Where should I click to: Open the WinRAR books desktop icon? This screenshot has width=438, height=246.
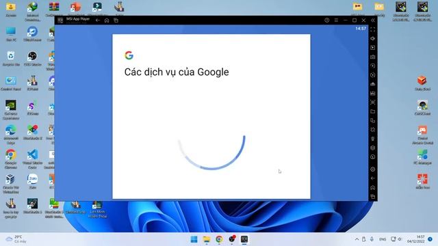pos(54,9)
